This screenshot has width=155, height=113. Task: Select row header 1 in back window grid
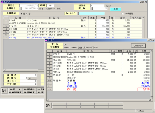(x=6, y=21)
